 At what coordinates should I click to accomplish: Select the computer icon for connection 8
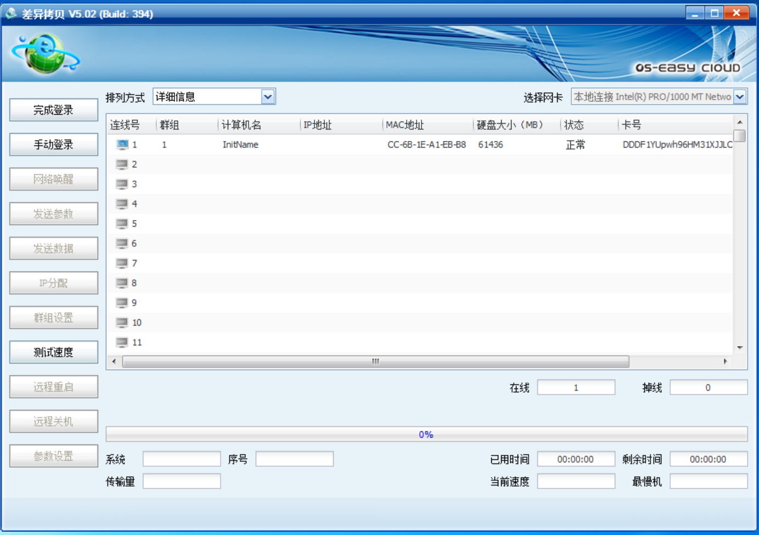coord(122,283)
